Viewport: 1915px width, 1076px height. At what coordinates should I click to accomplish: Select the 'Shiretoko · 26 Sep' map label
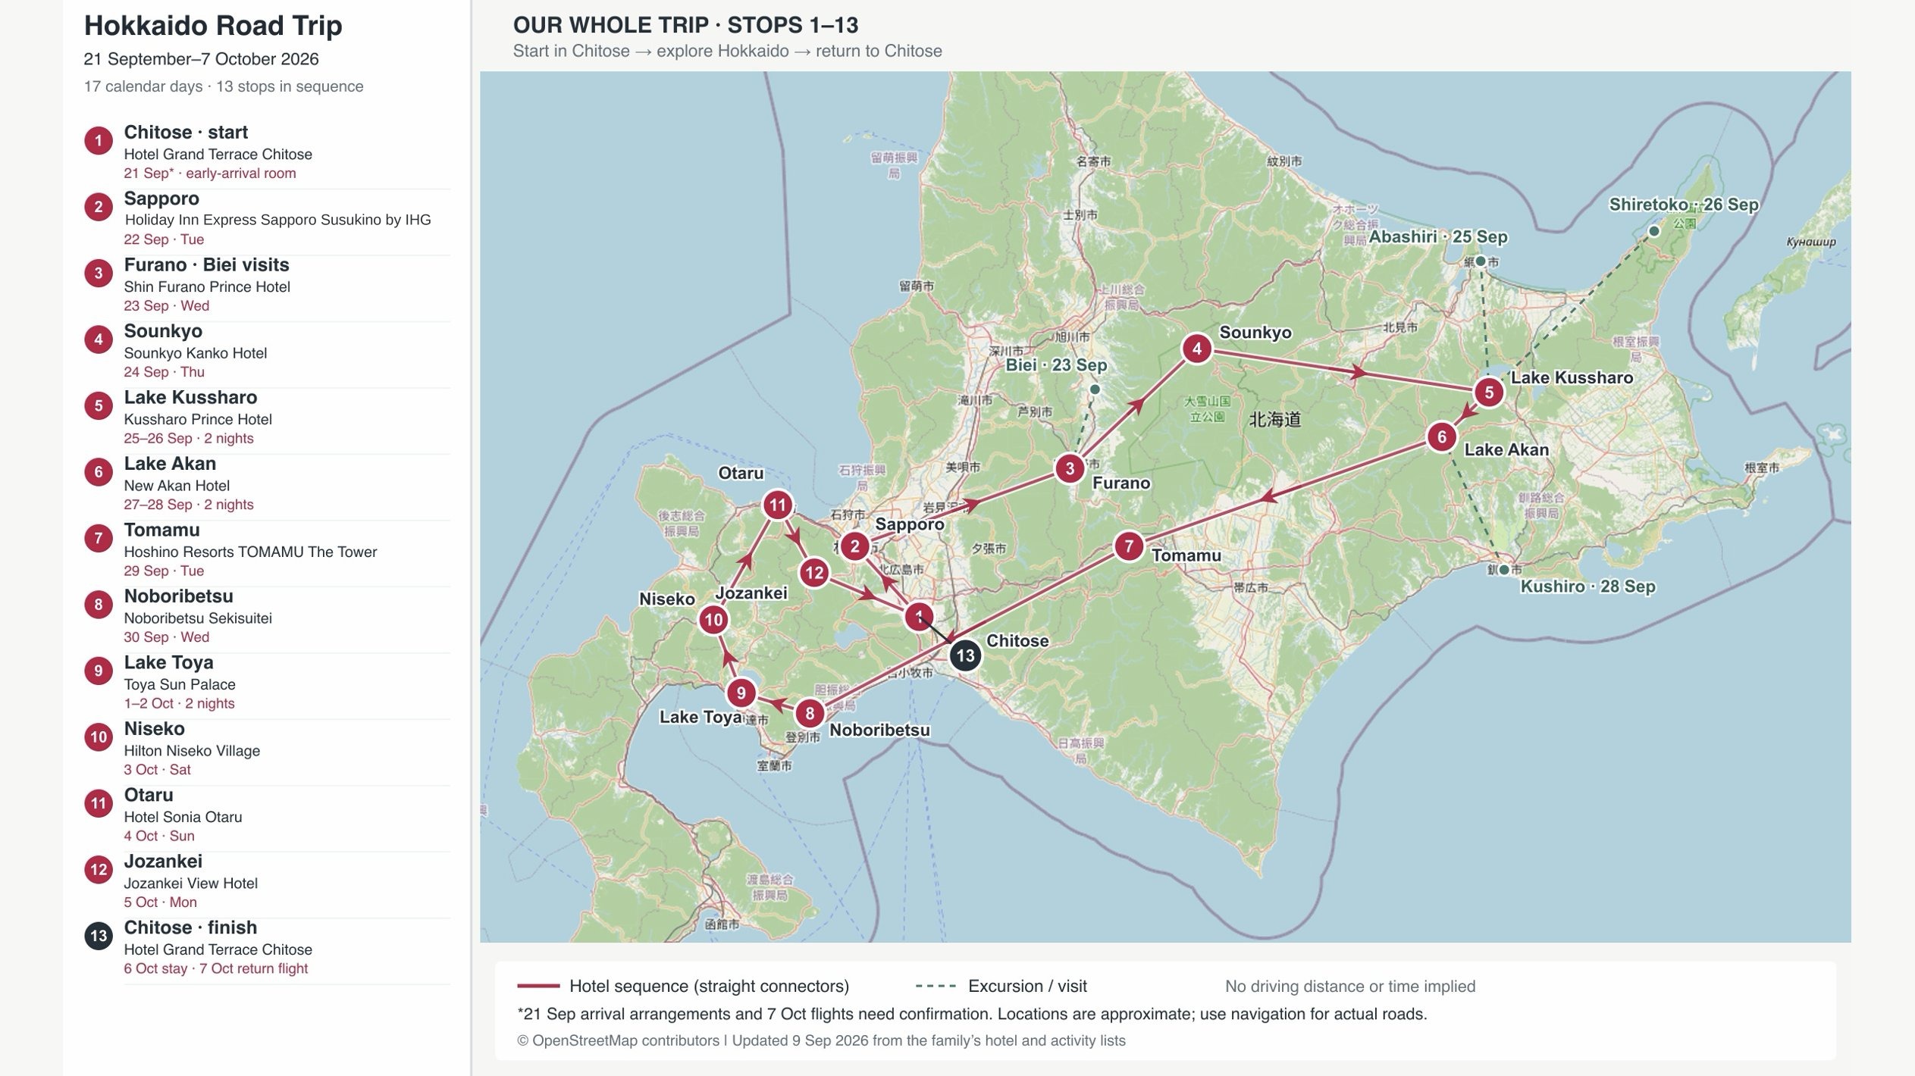[1683, 205]
